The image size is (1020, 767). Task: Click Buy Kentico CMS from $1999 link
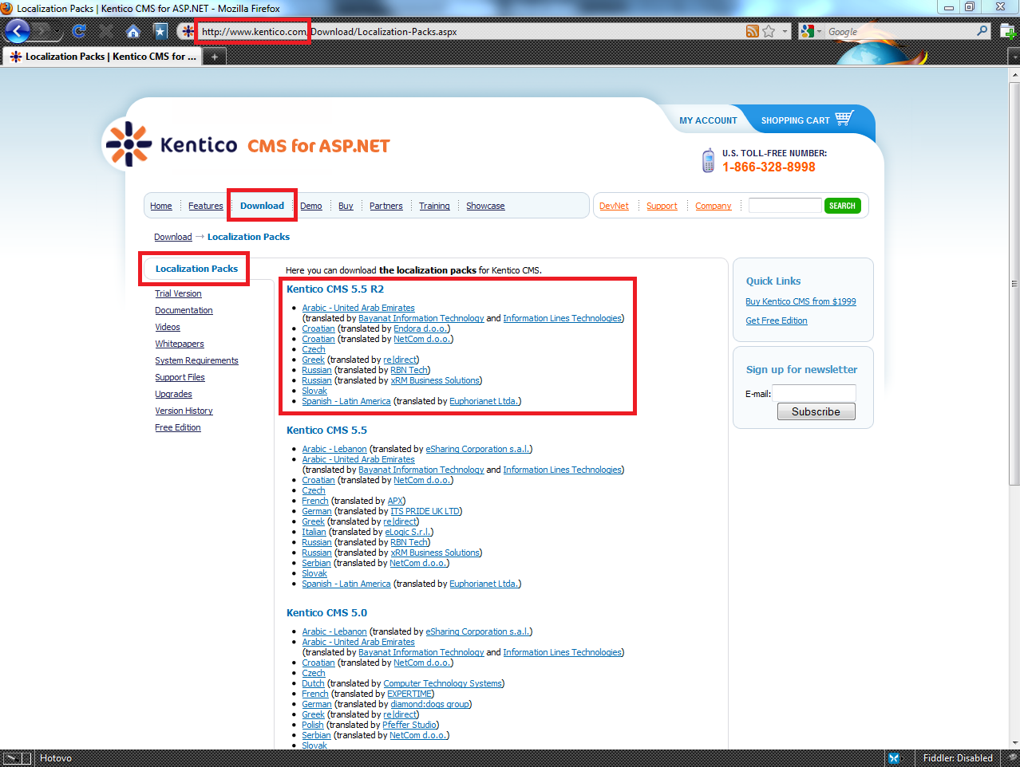click(x=801, y=301)
